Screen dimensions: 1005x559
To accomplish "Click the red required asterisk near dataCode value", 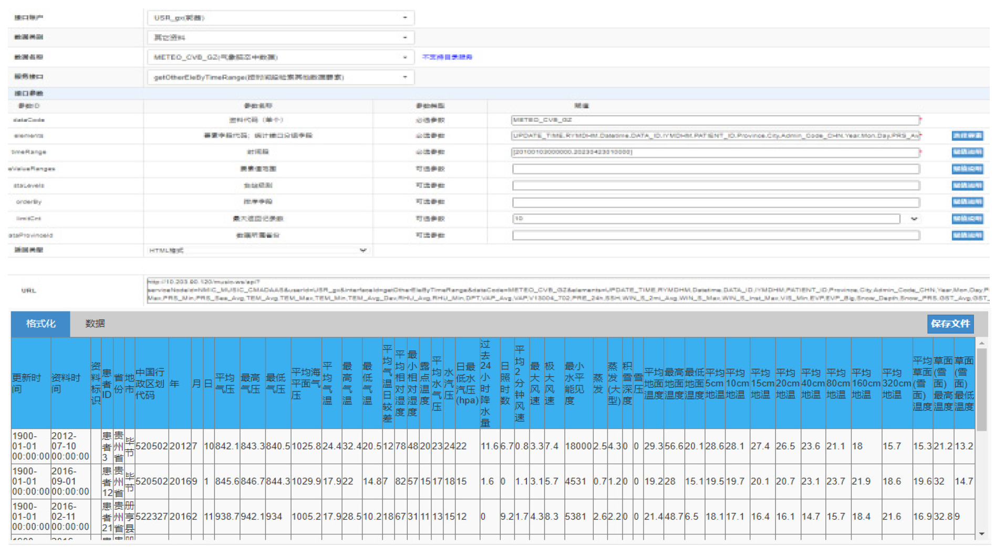I will pos(921,120).
